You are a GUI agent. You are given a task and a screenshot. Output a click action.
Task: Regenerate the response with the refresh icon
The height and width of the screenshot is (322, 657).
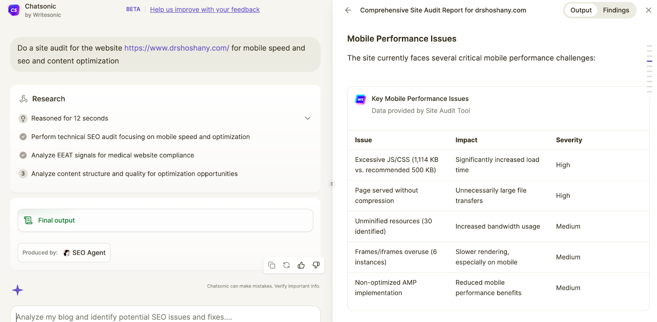coord(286,265)
